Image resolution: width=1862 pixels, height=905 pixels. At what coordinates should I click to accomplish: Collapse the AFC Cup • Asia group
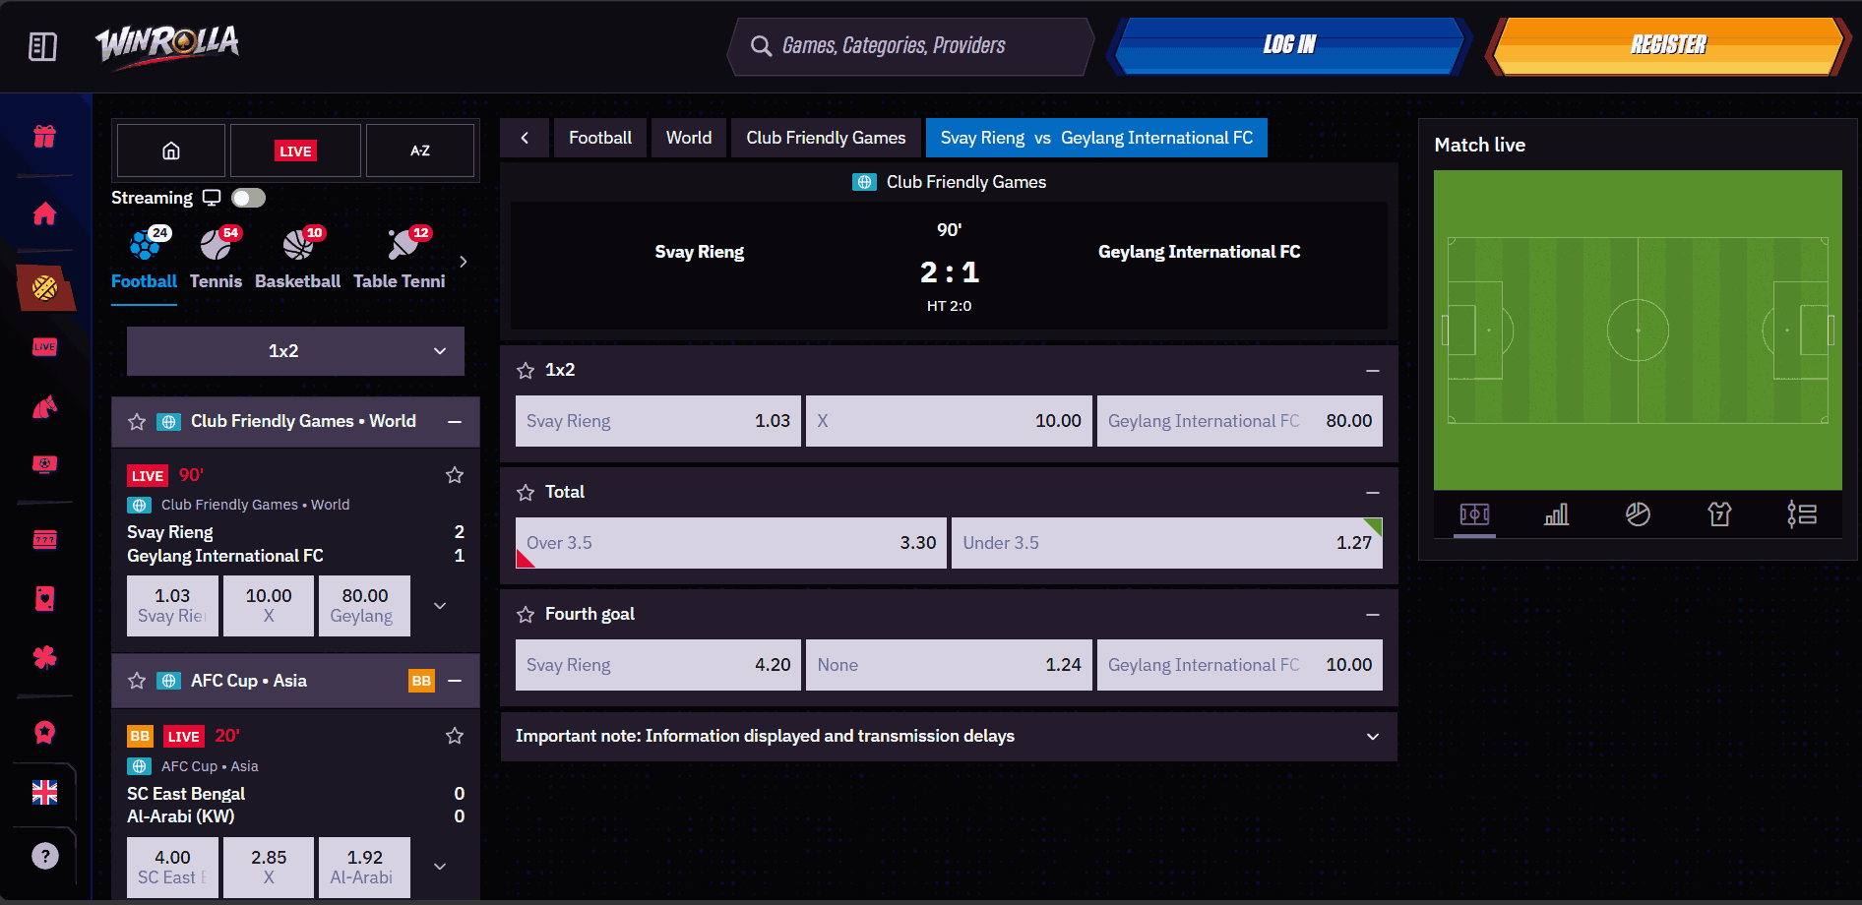point(455,681)
